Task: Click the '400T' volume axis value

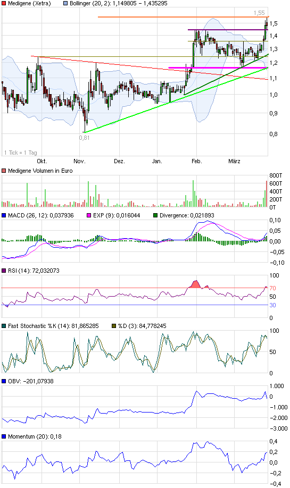Action: click(276, 191)
